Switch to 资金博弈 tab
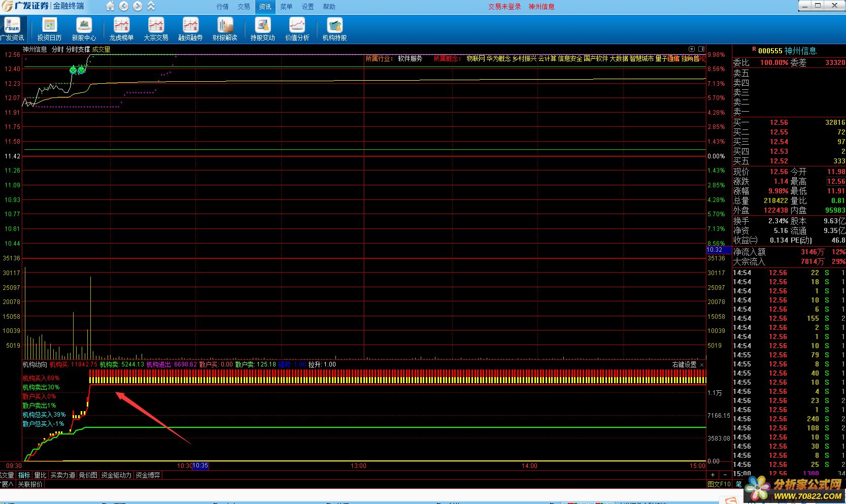Viewport: 846px width, 504px height. [x=148, y=475]
